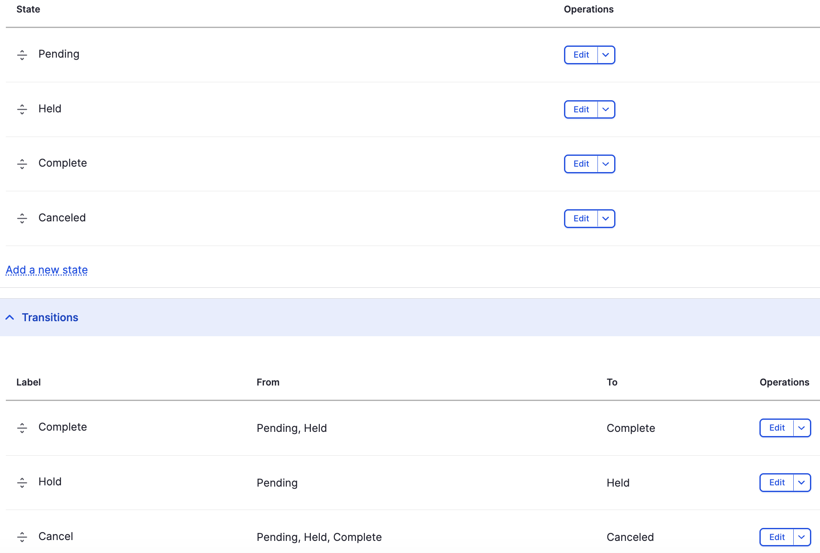Open dropdown arrow for Hold transition

801,482
